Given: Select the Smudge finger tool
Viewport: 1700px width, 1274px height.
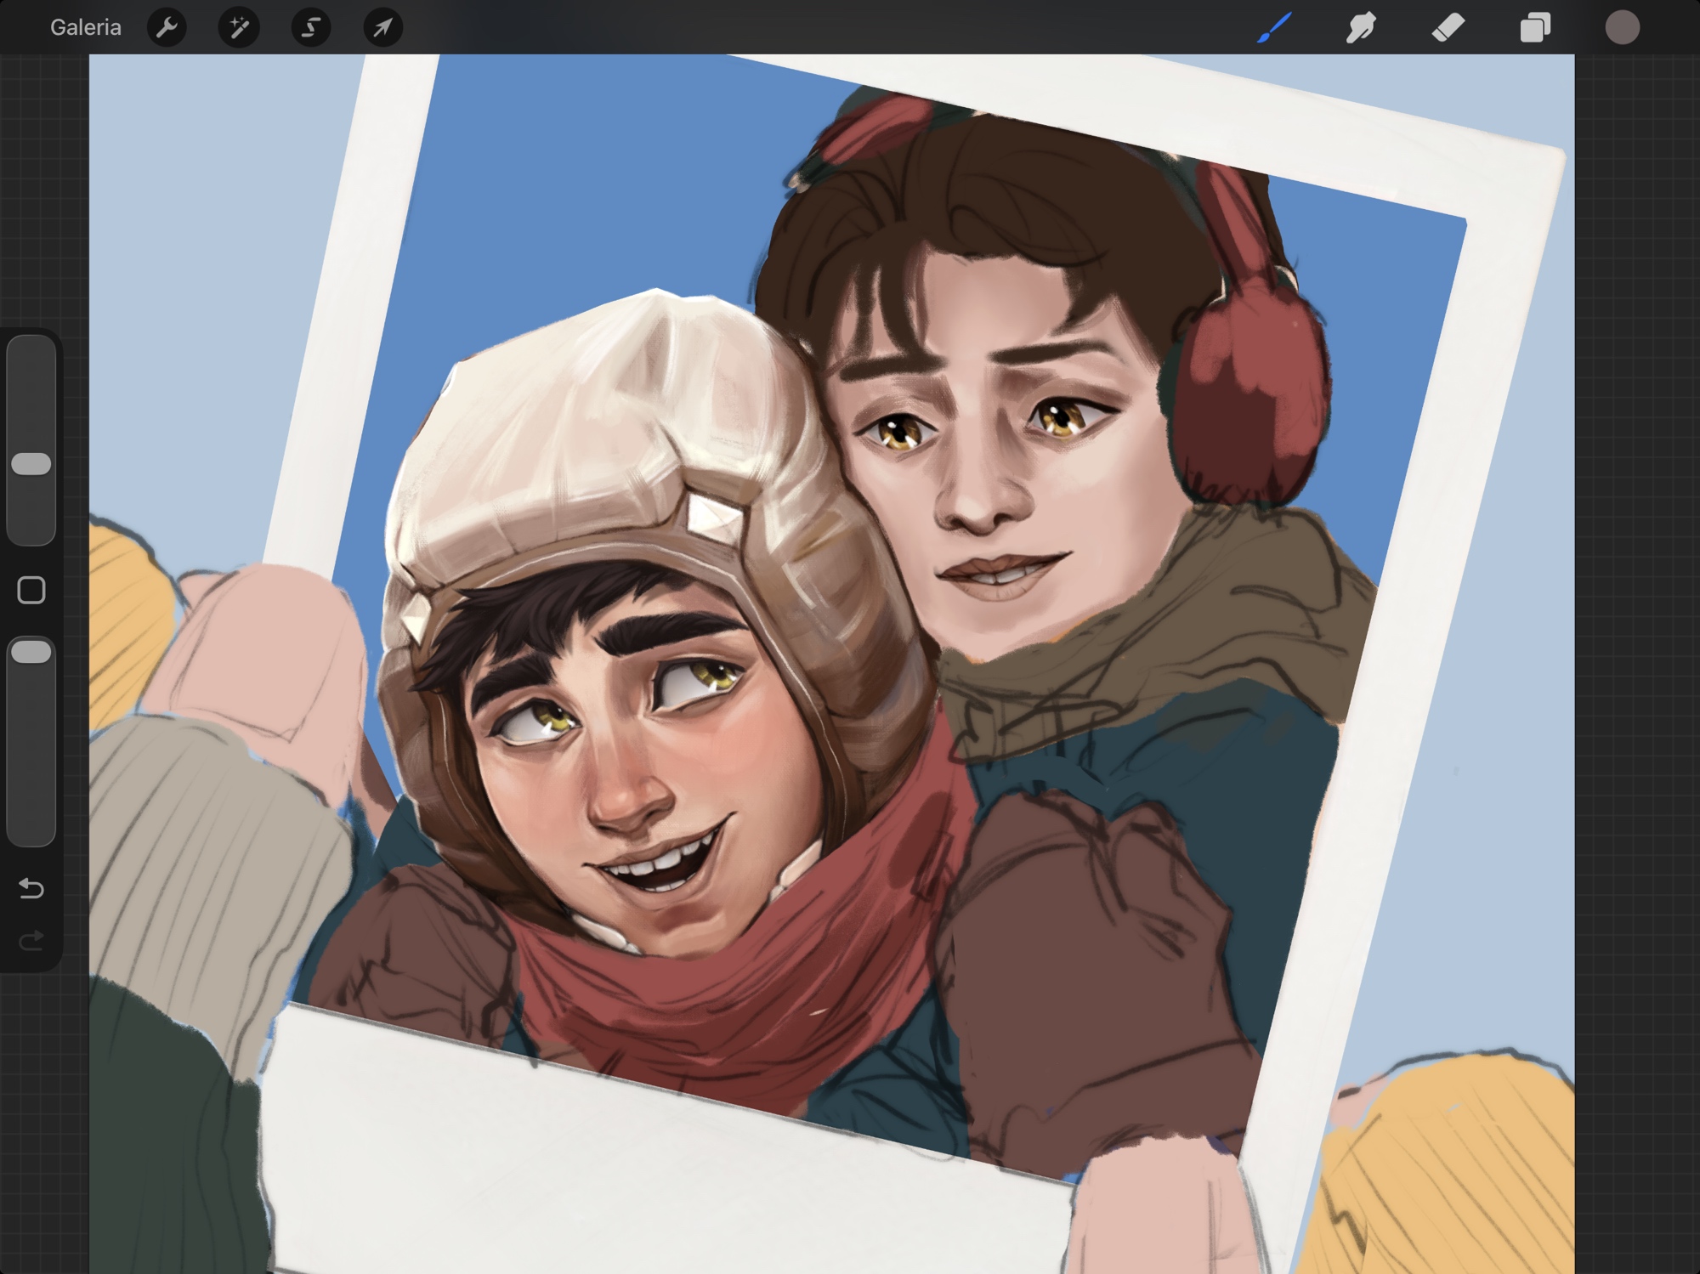Looking at the screenshot, I should coord(1361,28).
